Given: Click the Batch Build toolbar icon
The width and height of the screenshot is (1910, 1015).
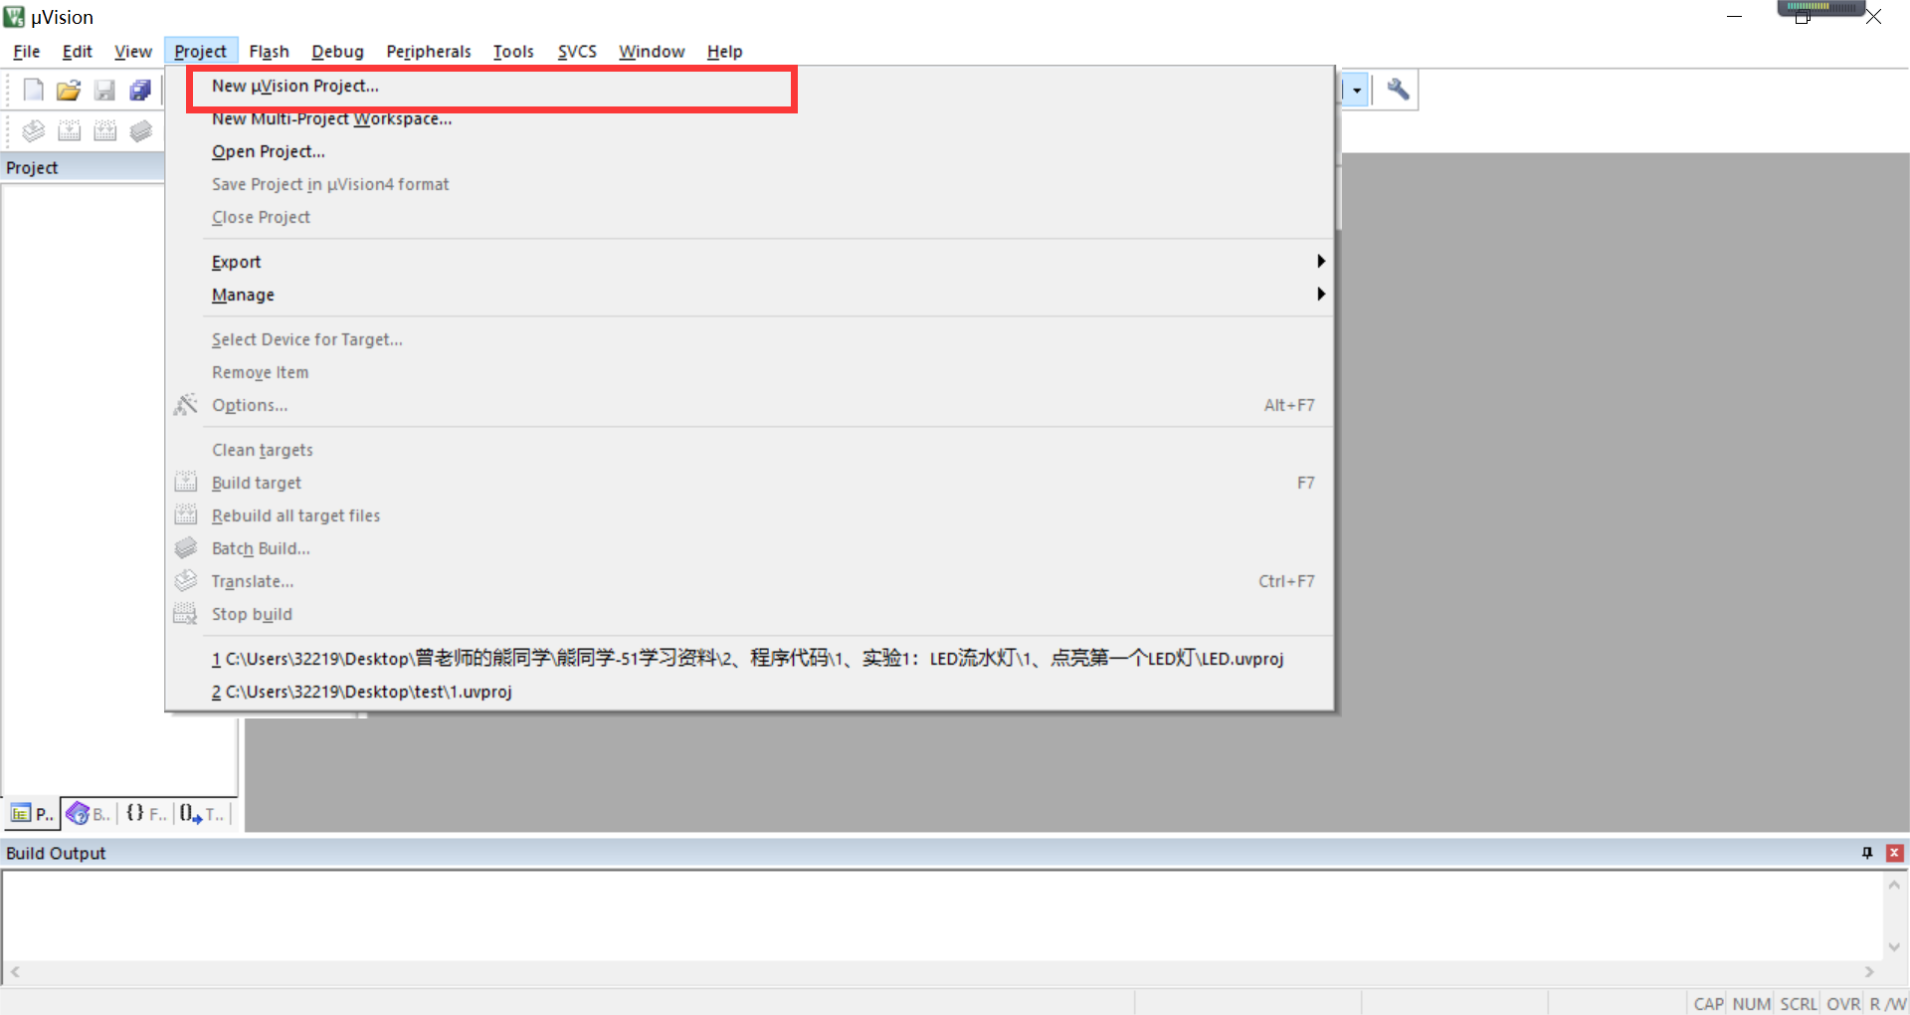Looking at the screenshot, I should pos(141,130).
